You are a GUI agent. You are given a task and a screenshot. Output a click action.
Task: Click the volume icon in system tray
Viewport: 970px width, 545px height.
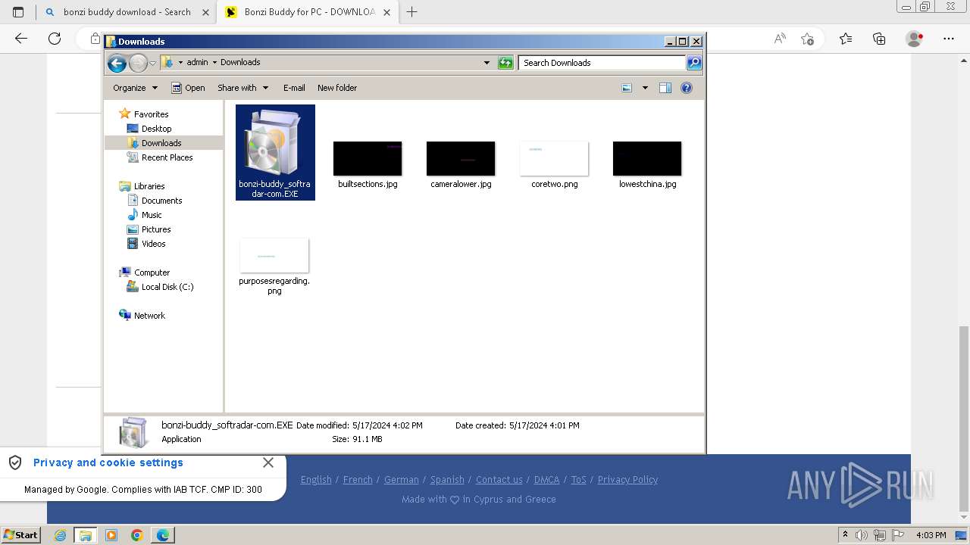[x=862, y=535]
